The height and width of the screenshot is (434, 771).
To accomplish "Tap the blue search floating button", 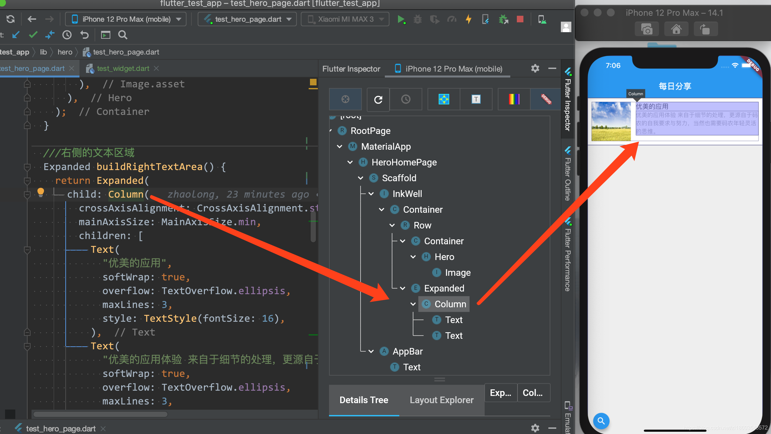I will click(x=601, y=421).
